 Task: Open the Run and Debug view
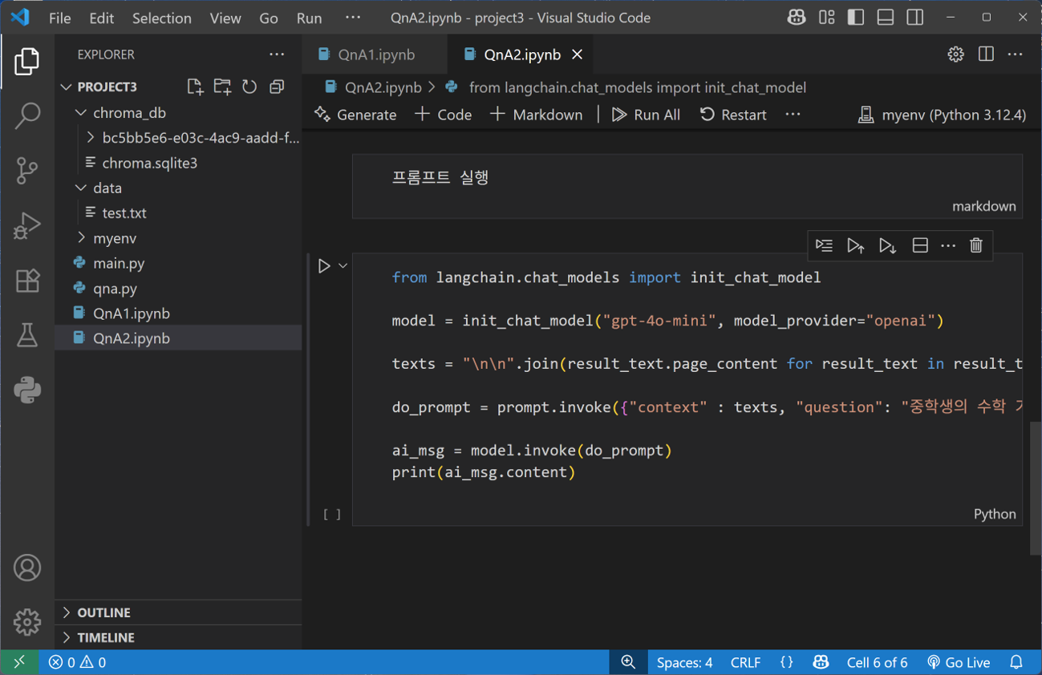click(x=27, y=226)
